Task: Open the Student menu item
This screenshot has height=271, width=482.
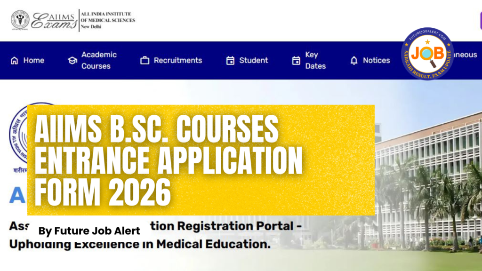Action: click(254, 61)
